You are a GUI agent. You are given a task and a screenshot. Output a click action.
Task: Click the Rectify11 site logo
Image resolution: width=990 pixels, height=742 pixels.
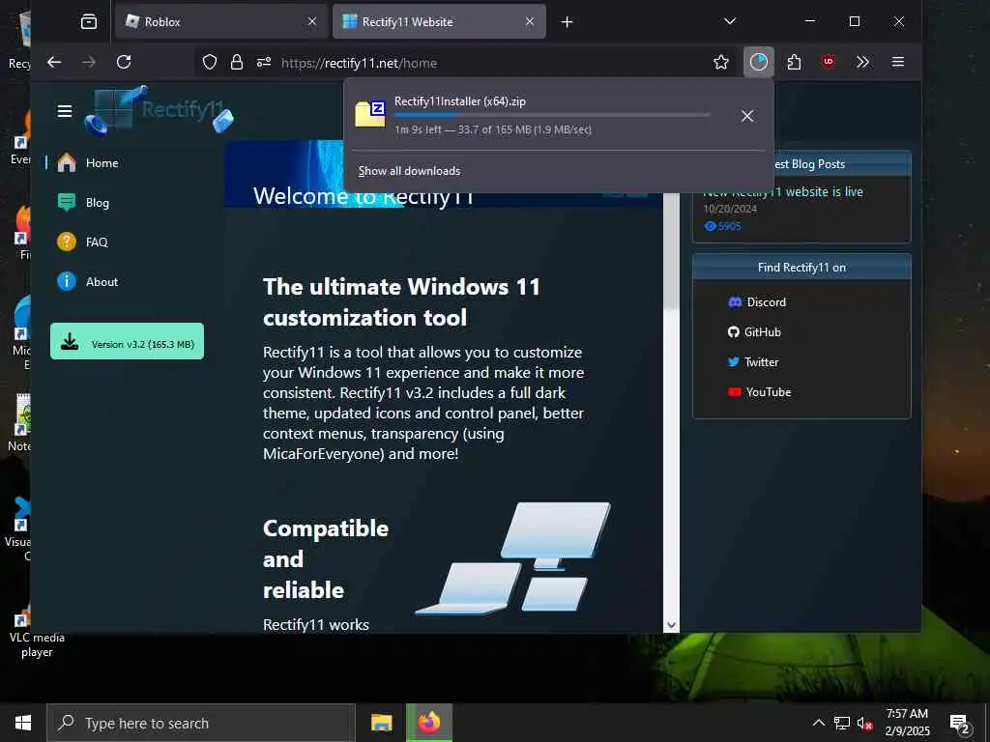[160, 112]
